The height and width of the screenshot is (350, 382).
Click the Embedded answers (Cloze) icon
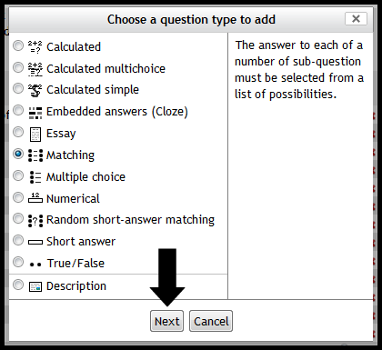35,113
